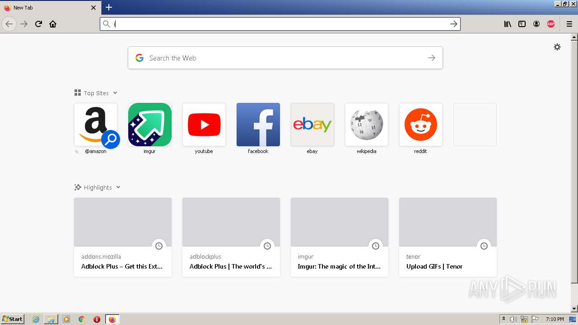Image resolution: width=578 pixels, height=325 pixels.
Task: Open Windows Explorer folder from taskbar
Action: (51, 319)
